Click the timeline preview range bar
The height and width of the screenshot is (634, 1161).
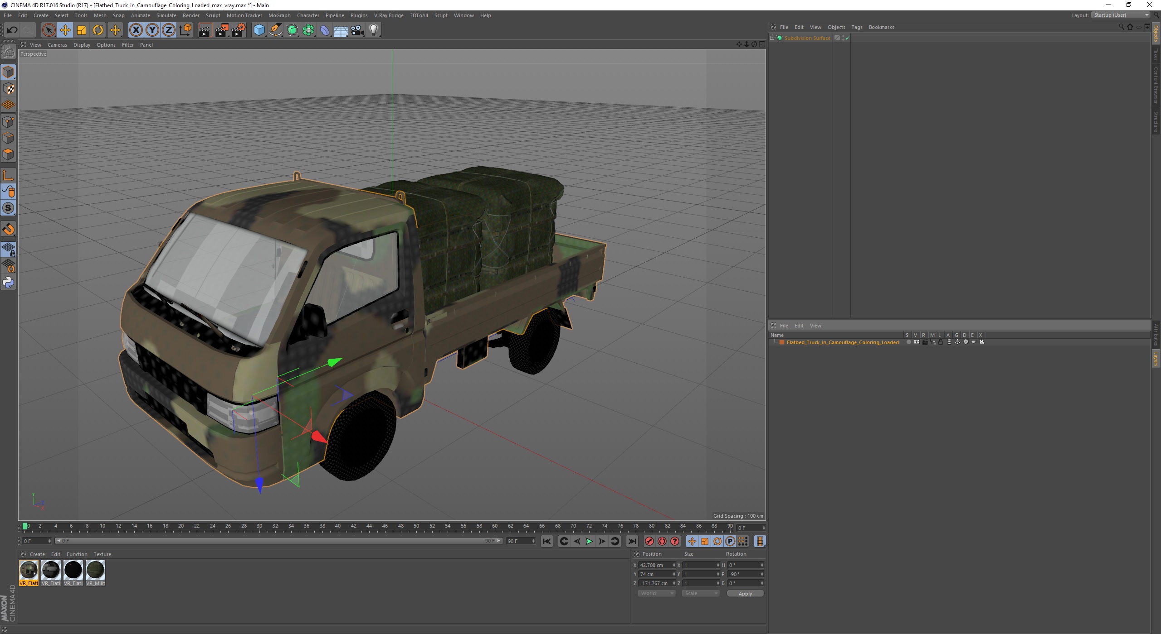pos(278,541)
